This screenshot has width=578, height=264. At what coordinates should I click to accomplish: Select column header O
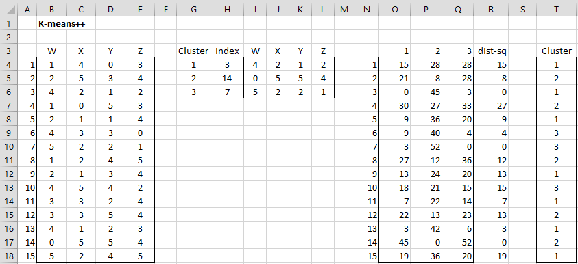[394, 10]
